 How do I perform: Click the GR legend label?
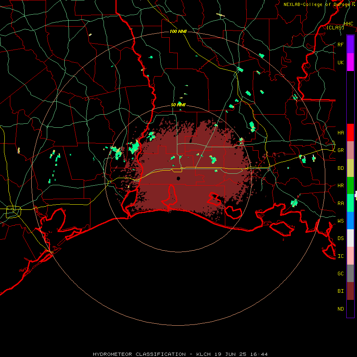pos(340,150)
